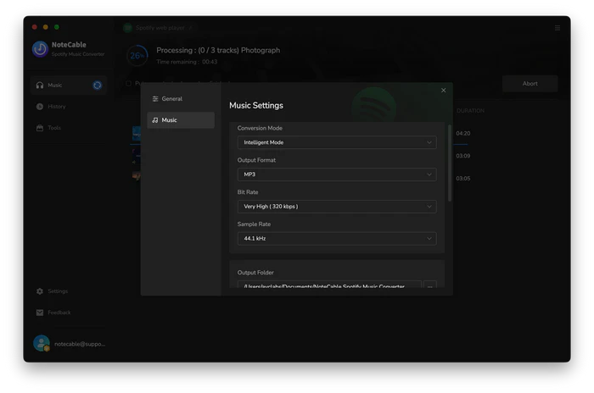The image size is (594, 393).
Task: Open the hamburger menu at top right
Action: 558,28
